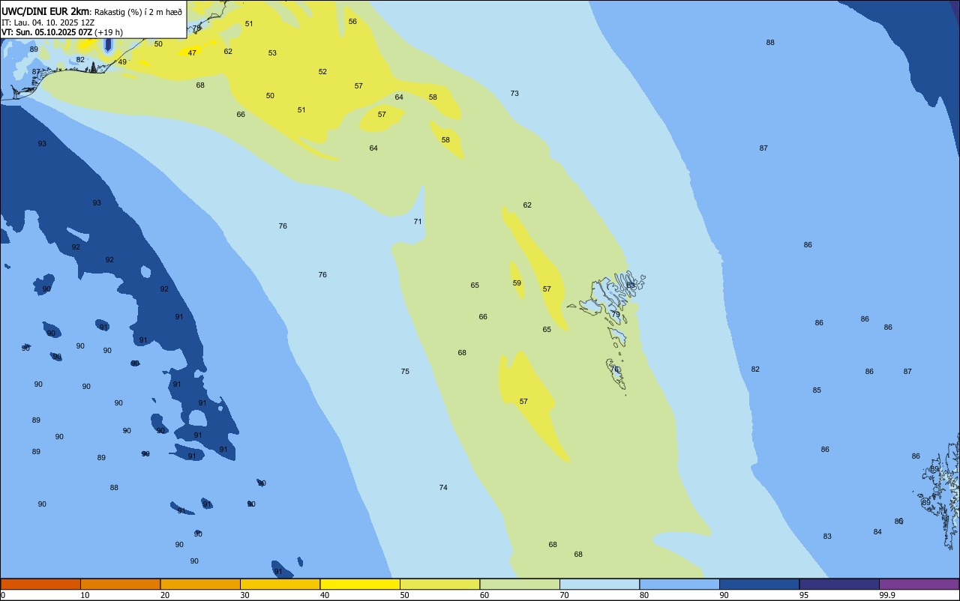
Task: Click the humidity value "71" on the map
Action: [418, 222]
